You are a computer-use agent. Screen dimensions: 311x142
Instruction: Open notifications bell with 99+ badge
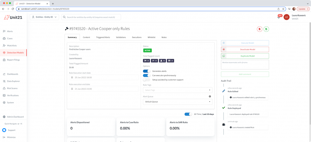click(279, 17)
